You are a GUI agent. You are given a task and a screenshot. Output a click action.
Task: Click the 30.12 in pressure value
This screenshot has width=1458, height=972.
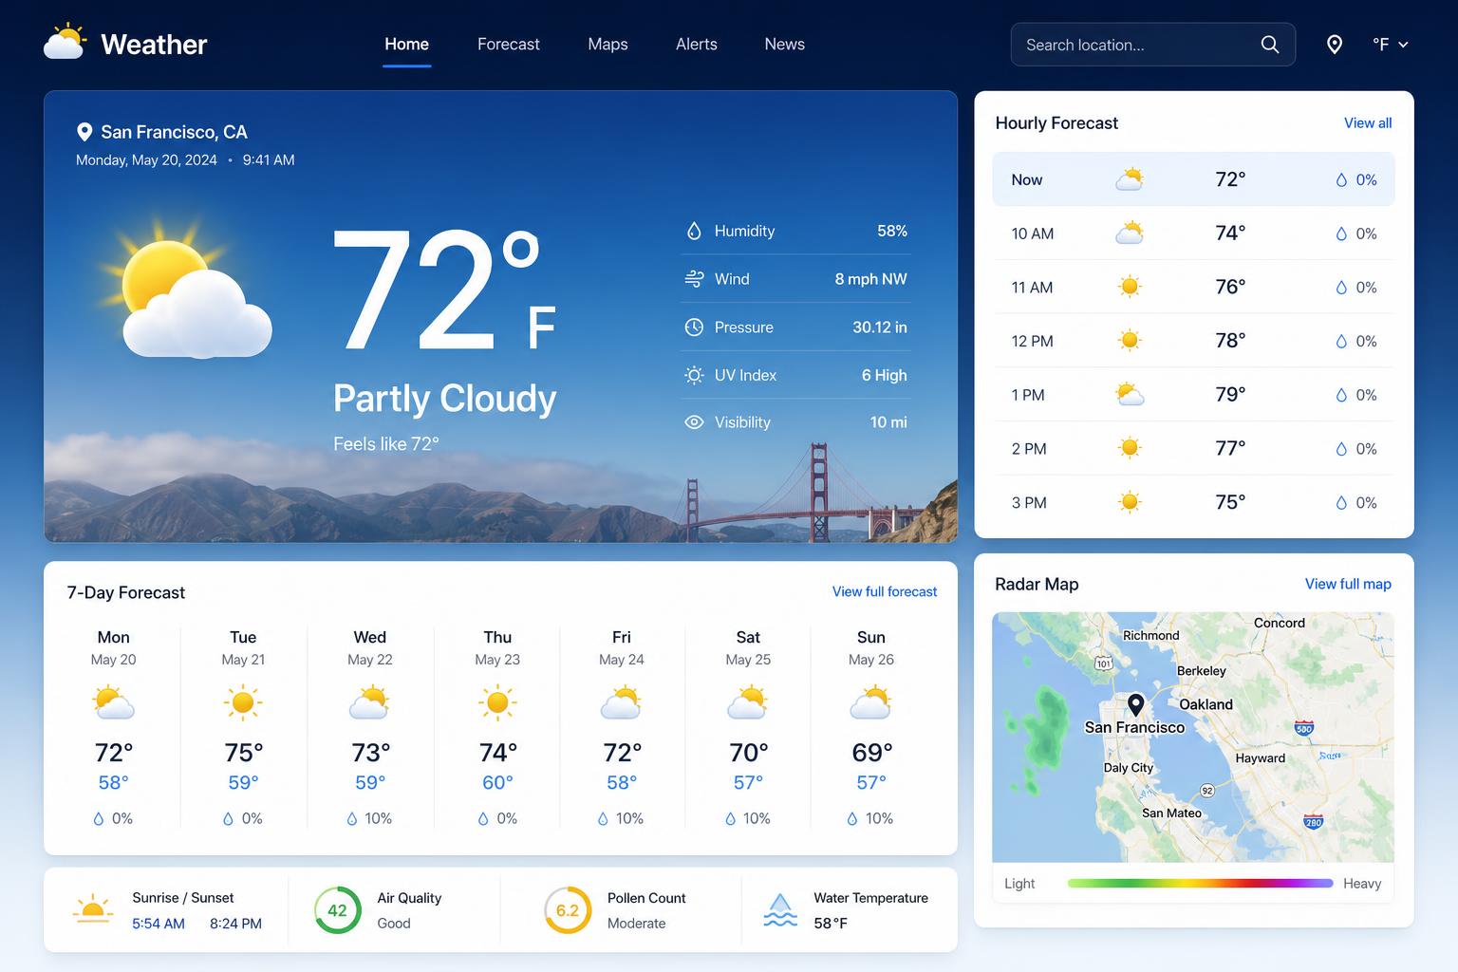pos(879,327)
